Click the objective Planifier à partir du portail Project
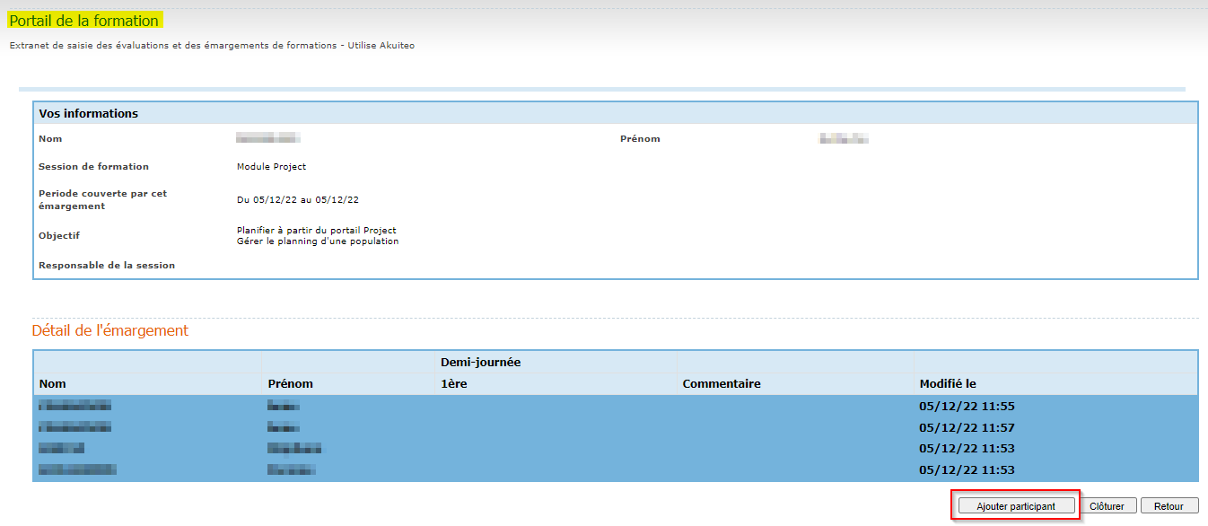1208x526 pixels. (316, 231)
